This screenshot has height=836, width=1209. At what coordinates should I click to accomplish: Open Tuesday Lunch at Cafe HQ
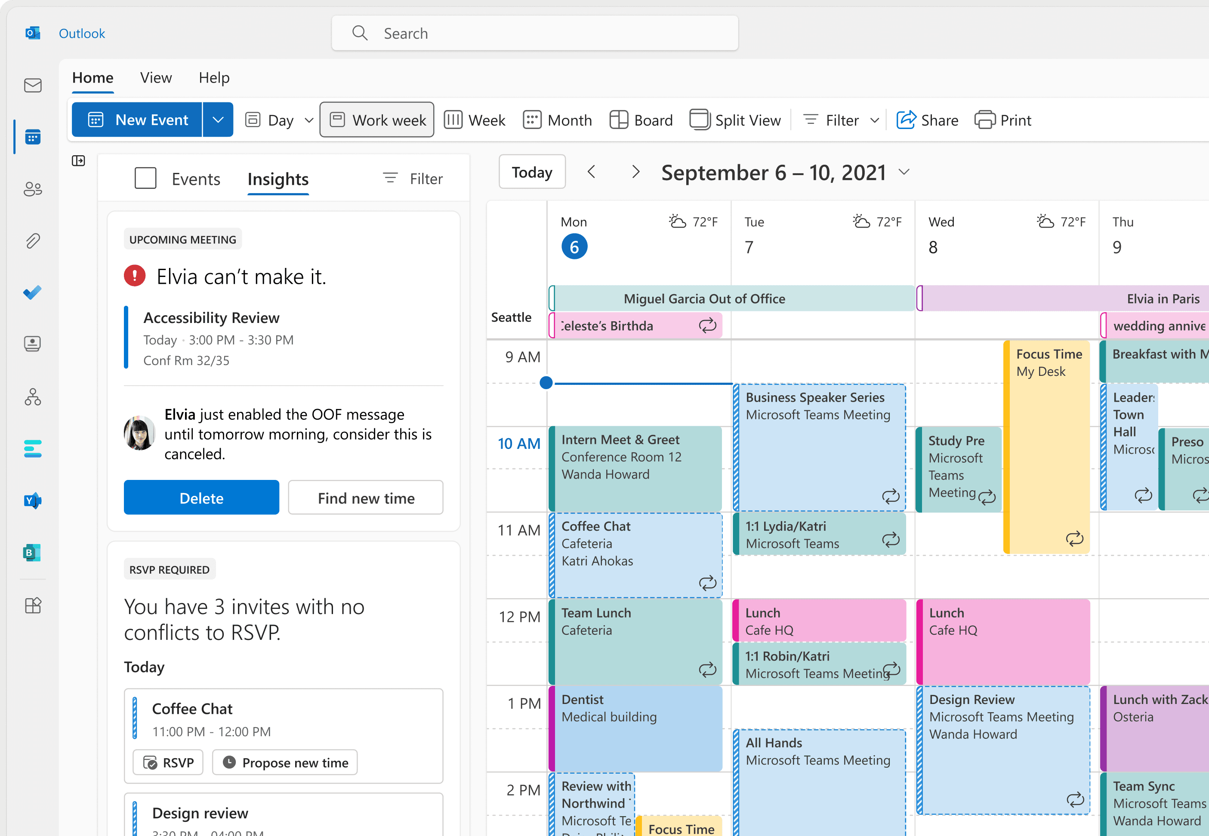(x=819, y=620)
